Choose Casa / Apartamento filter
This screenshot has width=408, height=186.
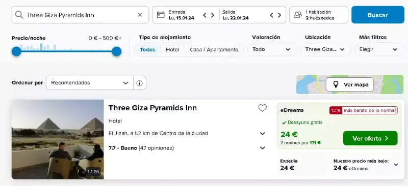point(214,49)
